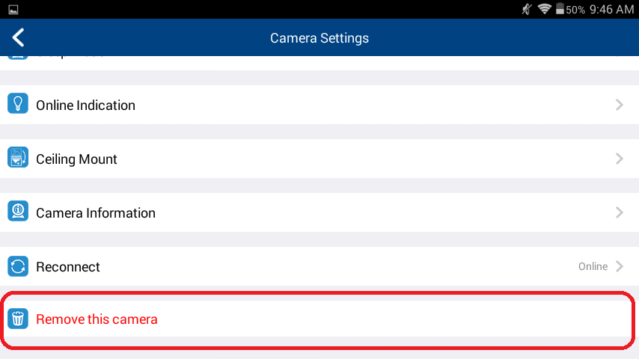Click the Ceiling Mount icon
The width and height of the screenshot is (639, 359).
click(18, 157)
